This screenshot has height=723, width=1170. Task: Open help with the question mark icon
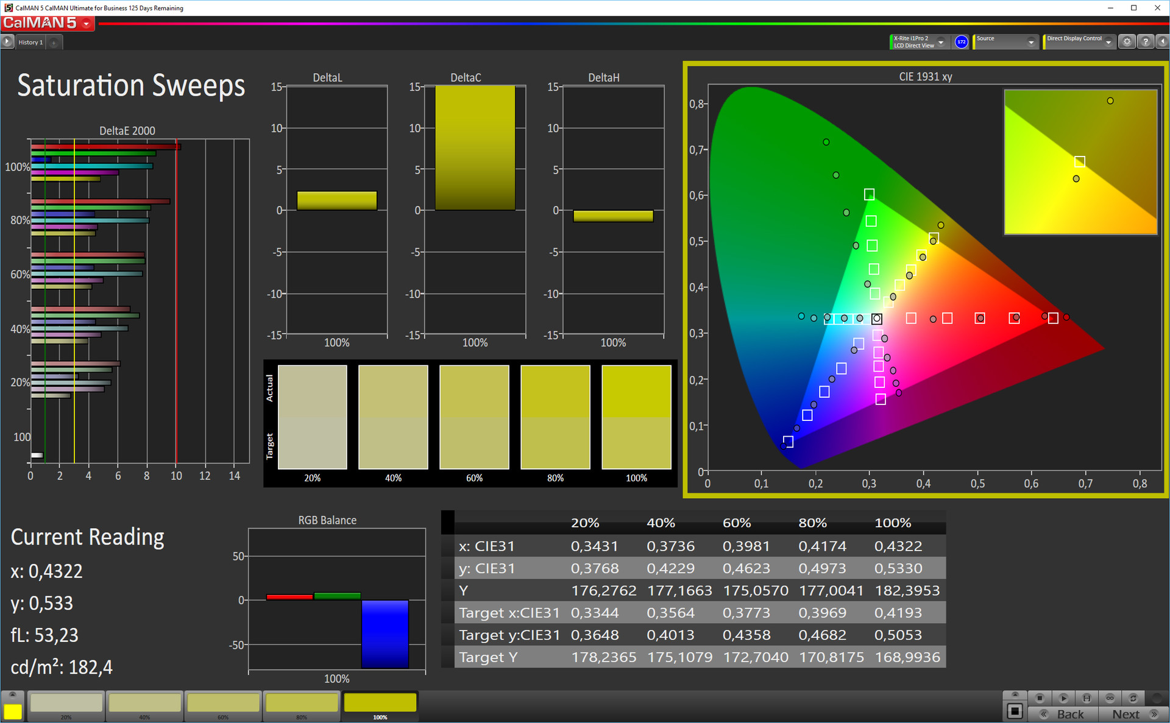pos(1146,41)
